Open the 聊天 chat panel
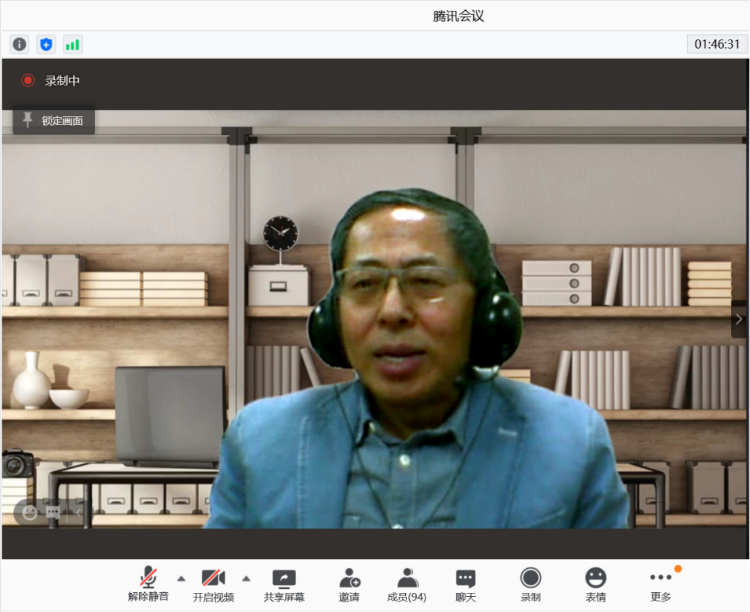Viewport: 750px width, 612px height. coord(466,585)
